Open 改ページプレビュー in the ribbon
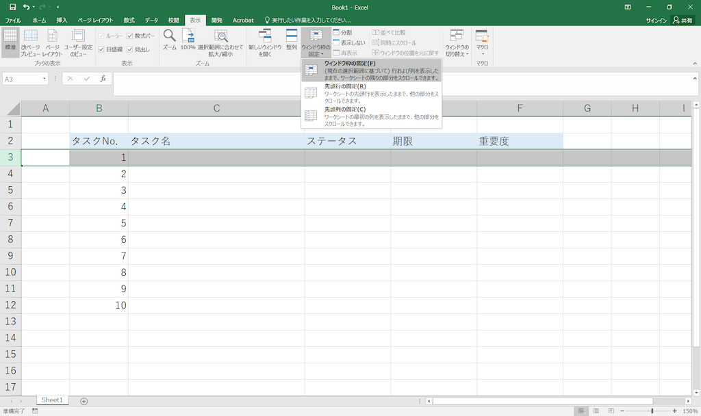Screen dimensions: 701x416 pyautogui.click(x=30, y=42)
